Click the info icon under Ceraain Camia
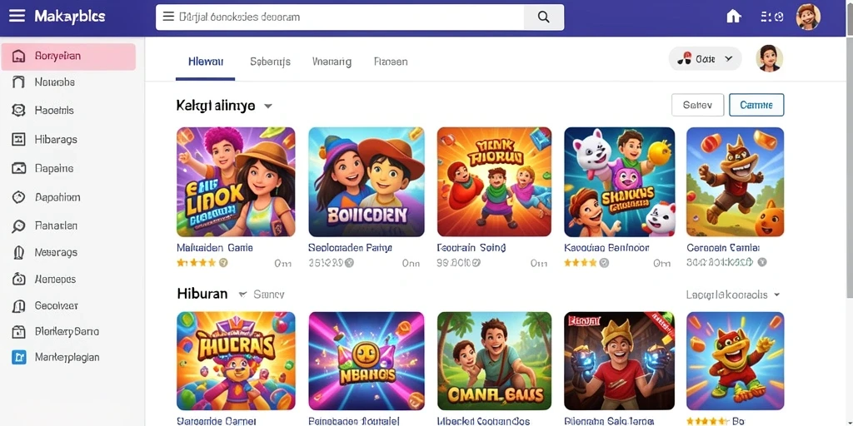This screenshot has width=853, height=426. click(762, 262)
